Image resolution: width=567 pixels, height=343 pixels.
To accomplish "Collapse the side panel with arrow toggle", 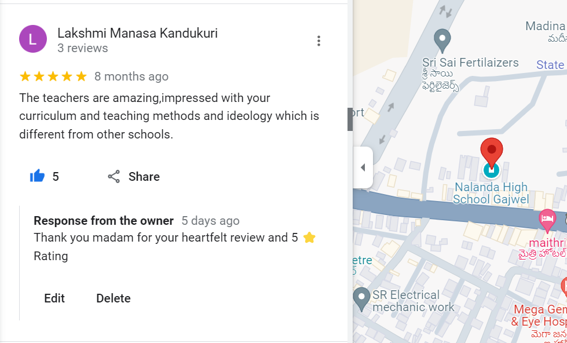I will (x=363, y=168).
